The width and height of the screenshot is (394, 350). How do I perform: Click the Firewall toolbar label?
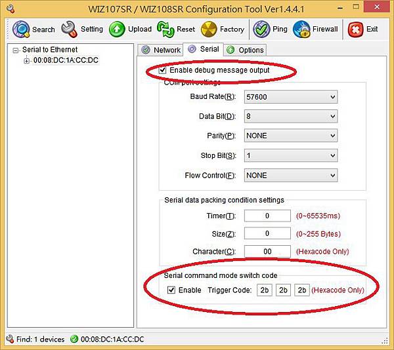325,29
